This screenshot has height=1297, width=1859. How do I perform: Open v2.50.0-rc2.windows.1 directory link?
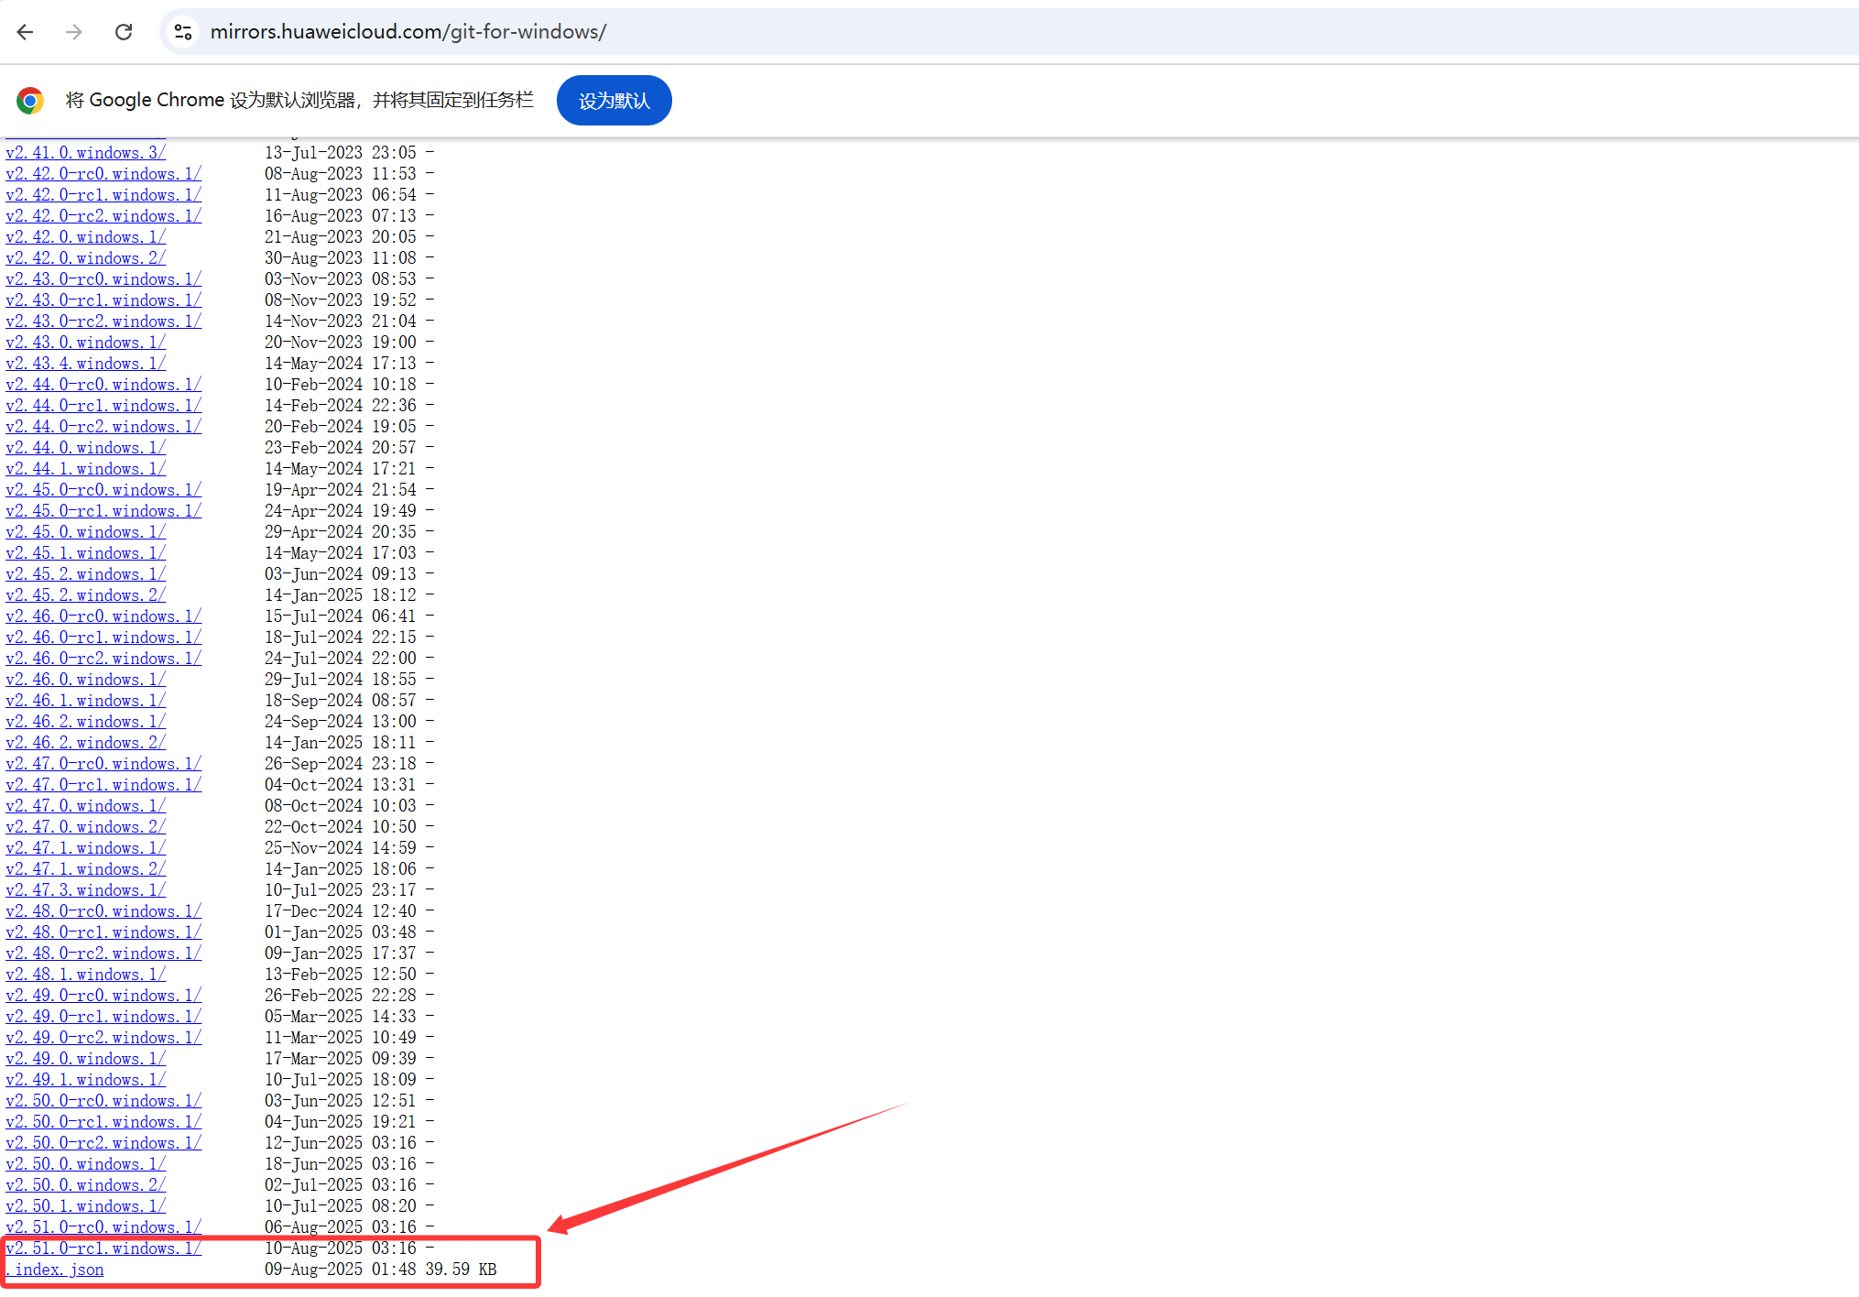103,1142
